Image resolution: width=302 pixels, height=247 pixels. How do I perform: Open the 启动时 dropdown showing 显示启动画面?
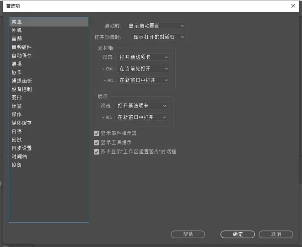(x=156, y=26)
